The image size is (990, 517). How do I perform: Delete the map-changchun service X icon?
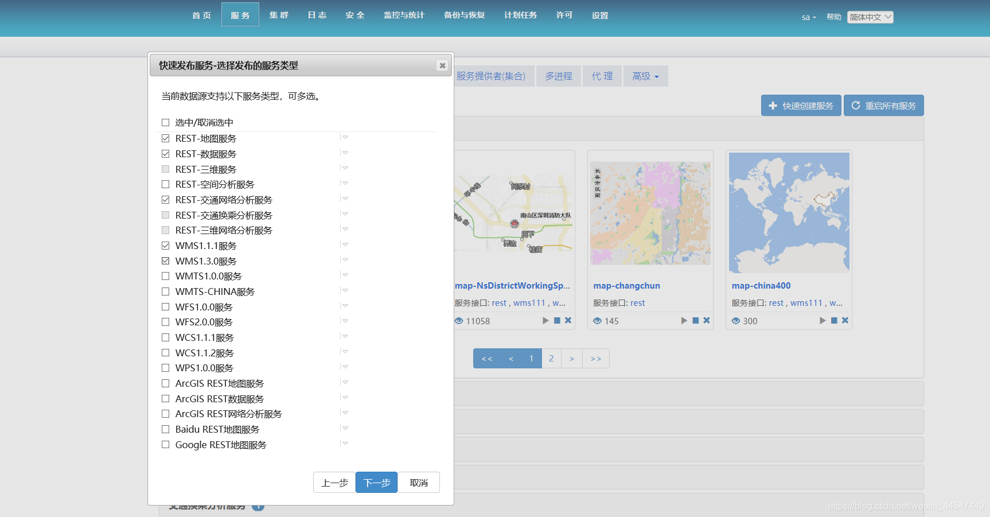coord(707,321)
